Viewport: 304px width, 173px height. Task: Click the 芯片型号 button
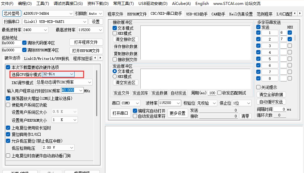click(12, 13)
